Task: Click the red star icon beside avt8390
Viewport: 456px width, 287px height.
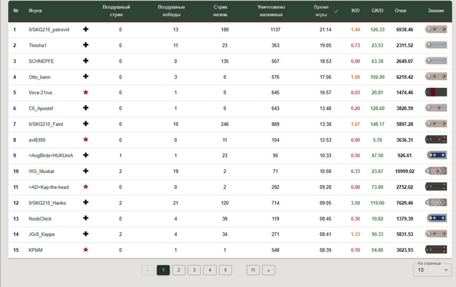Action: [86, 140]
